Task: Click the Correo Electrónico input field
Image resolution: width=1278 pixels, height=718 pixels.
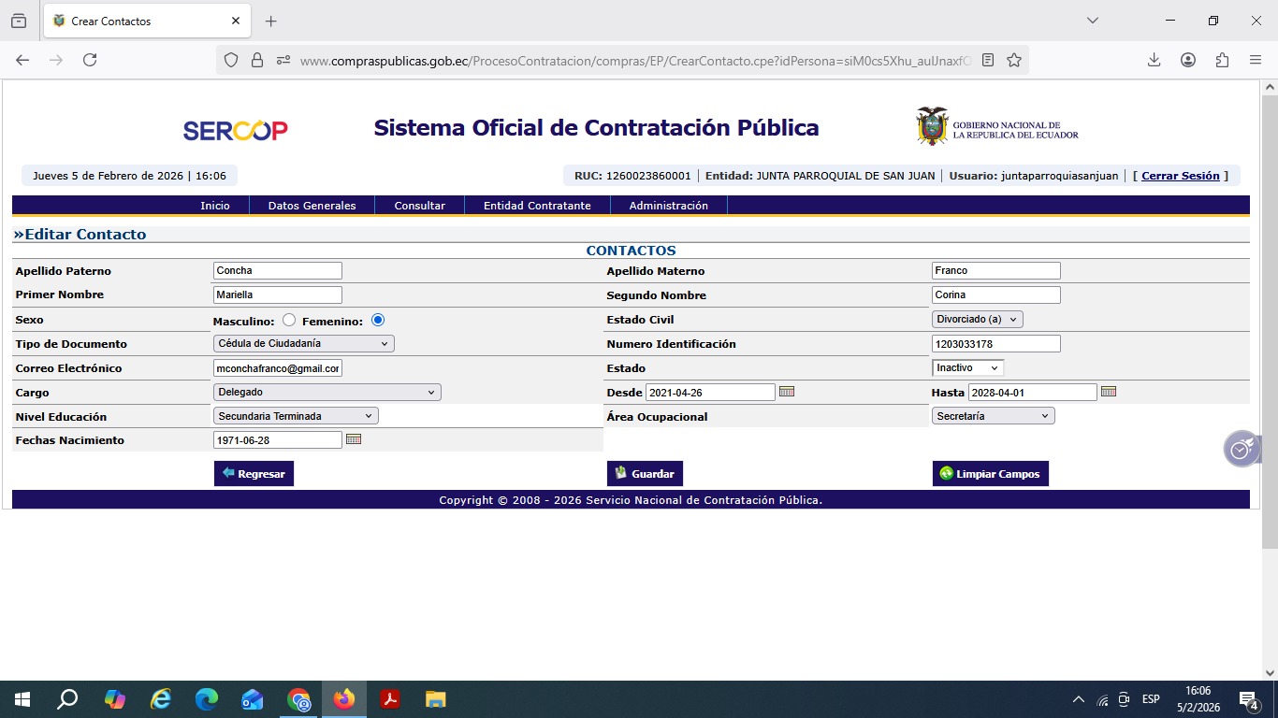Action: click(278, 368)
